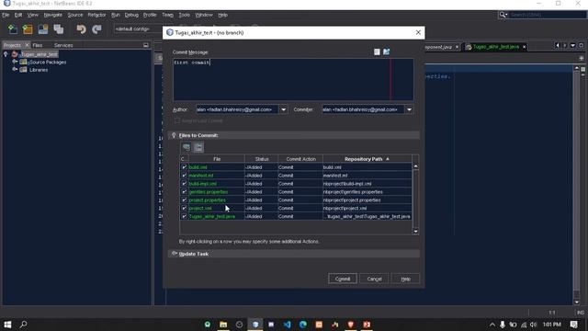588x331 pixels.
Task: Uncheck the genfiles.properties commit checkbox
Action: pyautogui.click(x=184, y=192)
